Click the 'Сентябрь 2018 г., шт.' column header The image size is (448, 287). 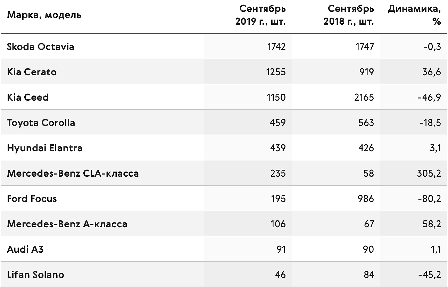pos(349,15)
